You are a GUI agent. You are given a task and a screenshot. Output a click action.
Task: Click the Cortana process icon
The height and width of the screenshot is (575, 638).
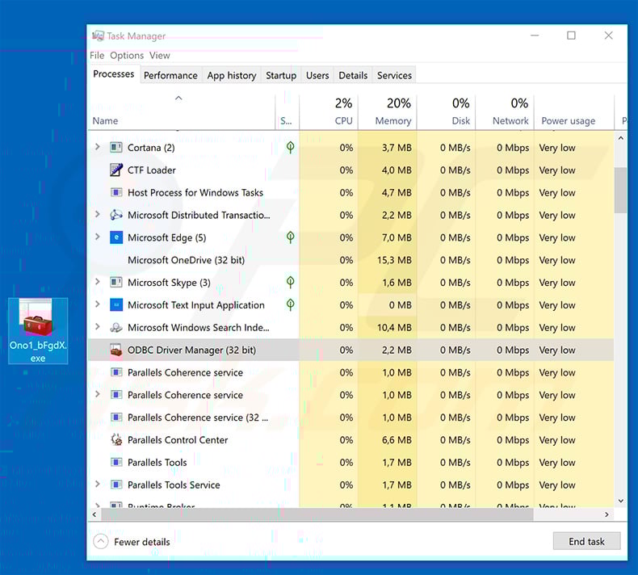116,147
